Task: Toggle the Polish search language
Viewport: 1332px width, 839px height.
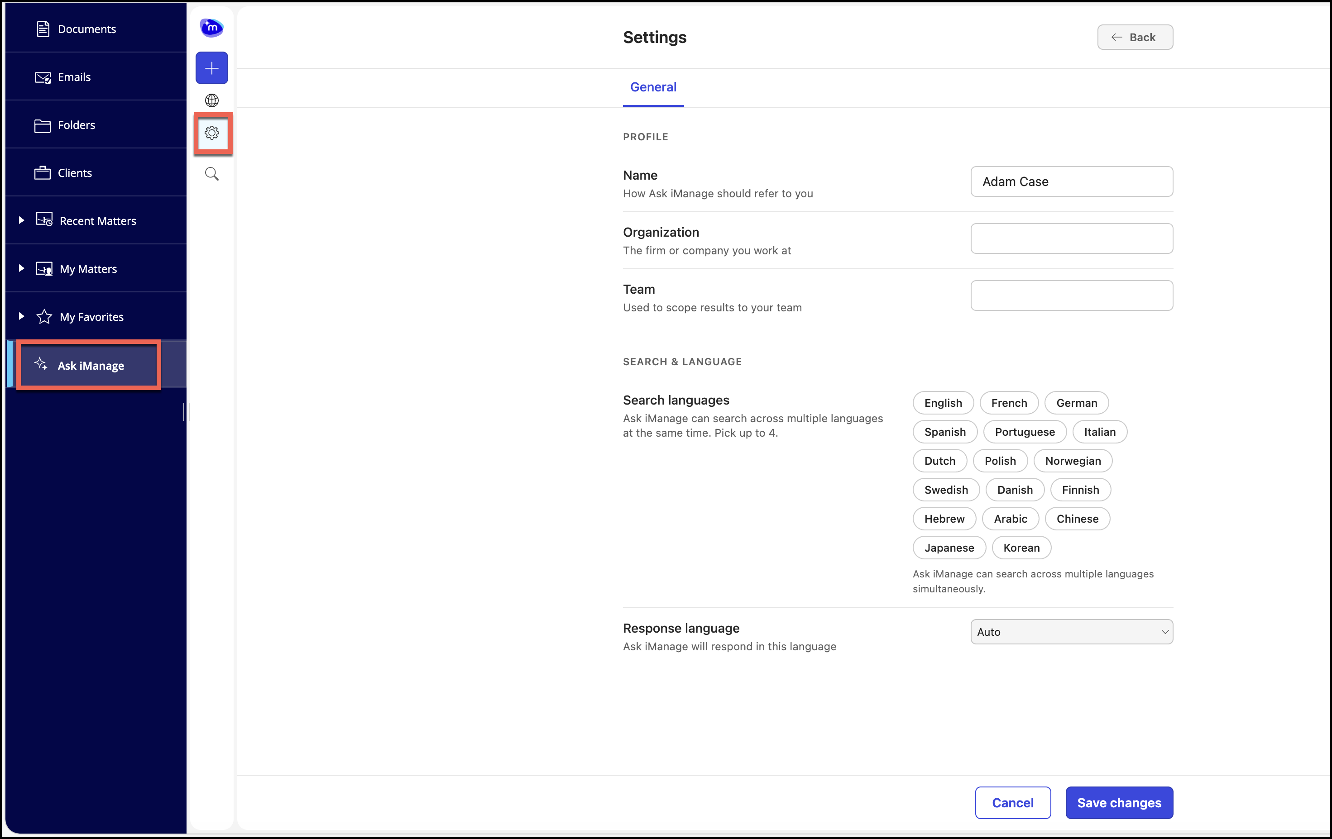Action: (1000, 461)
